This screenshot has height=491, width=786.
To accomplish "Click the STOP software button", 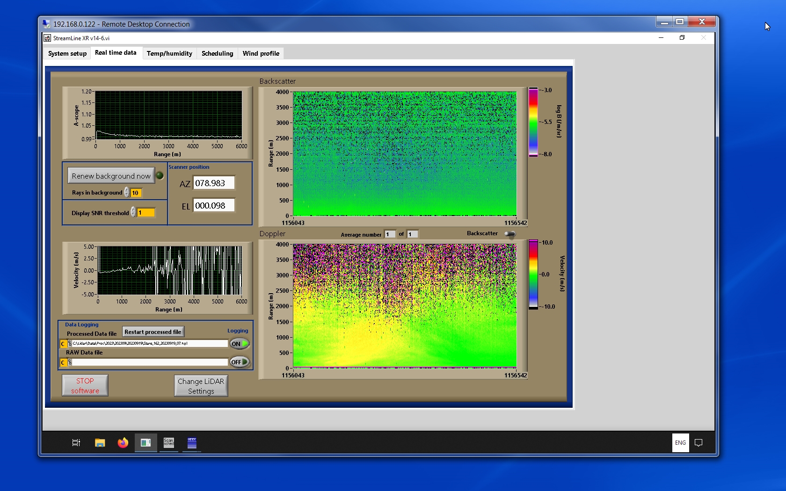I will coord(85,386).
